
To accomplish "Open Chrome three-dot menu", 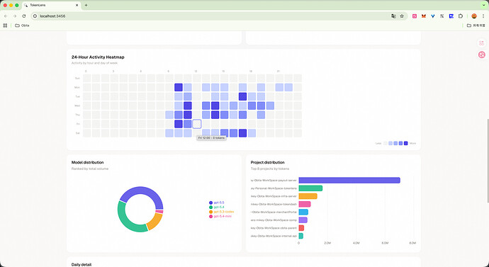I will pyautogui.click(x=484, y=16).
